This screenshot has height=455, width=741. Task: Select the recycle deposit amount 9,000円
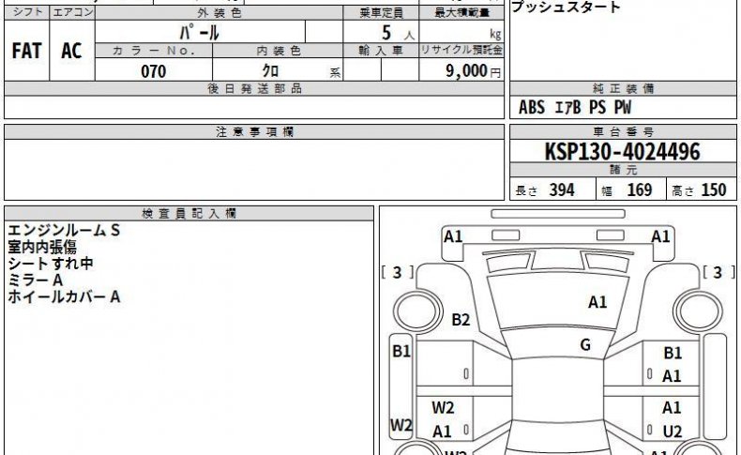point(473,71)
